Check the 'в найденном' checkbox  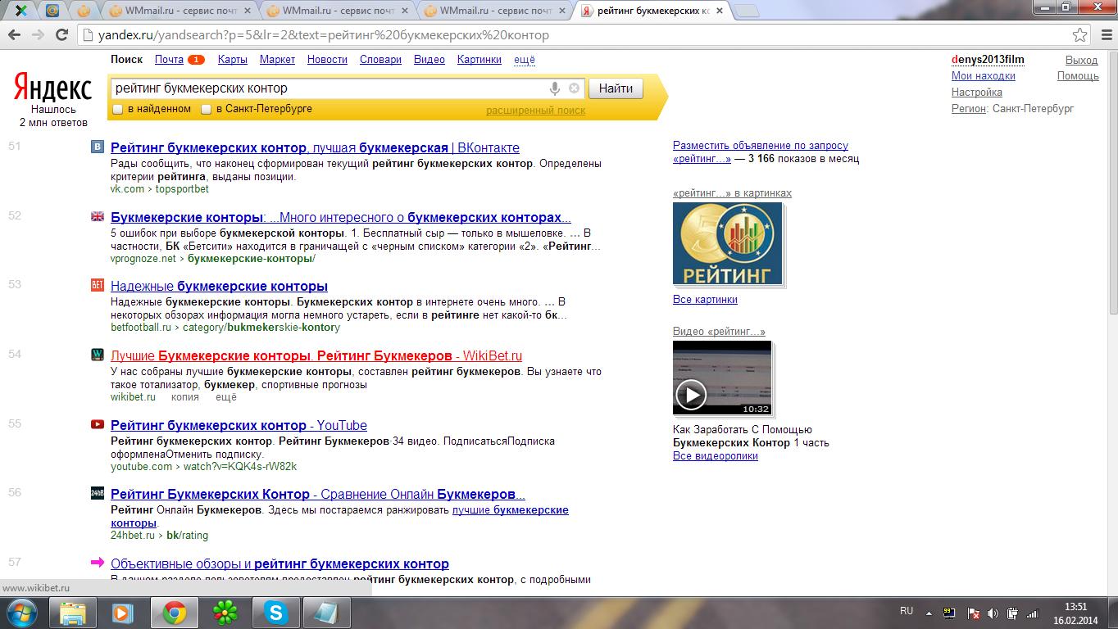coord(118,109)
